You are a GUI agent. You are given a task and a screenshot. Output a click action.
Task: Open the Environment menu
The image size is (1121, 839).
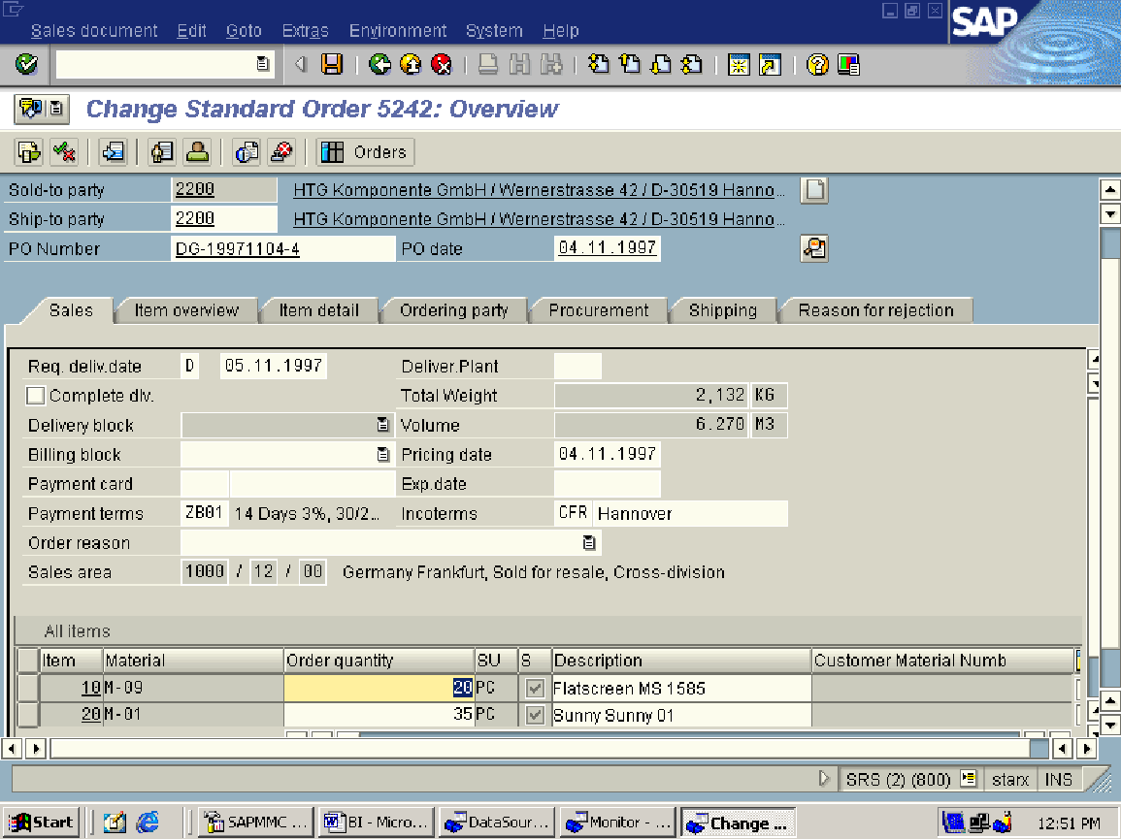pyautogui.click(x=398, y=31)
